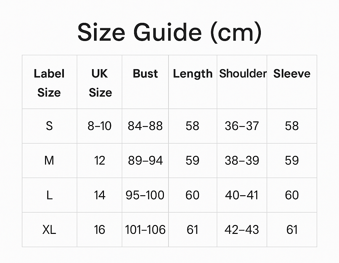Click the 89-94 bust measurement cell
Viewport: 339px width, 263px height.
coord(145,161)
